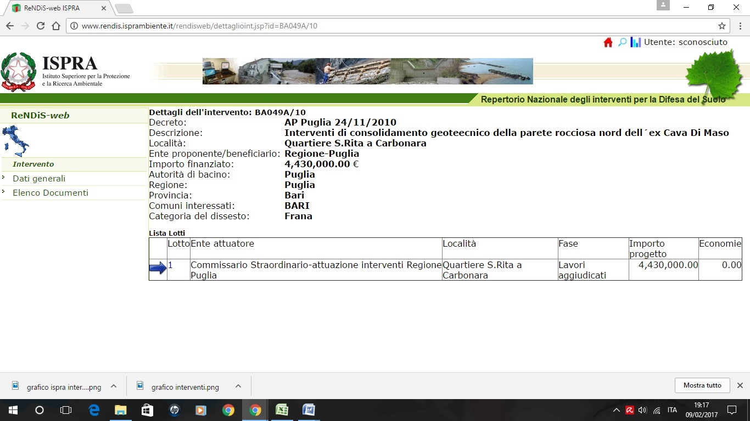Open Excel from the taskbar
750x421 pixels.
282,410
